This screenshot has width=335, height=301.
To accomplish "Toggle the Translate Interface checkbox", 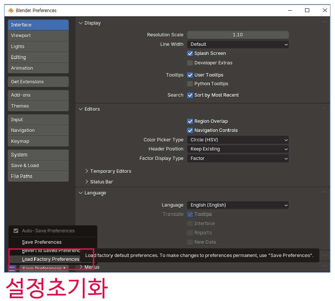I will click(190, 224).
